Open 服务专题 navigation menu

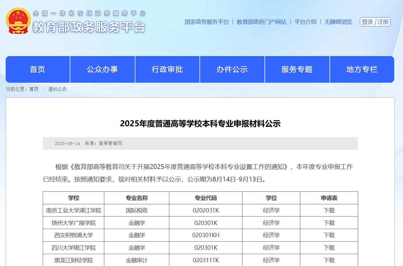[x=297, y=70]
